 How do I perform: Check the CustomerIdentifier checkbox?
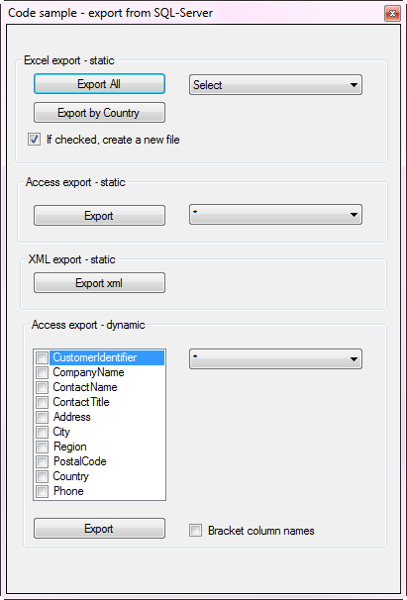[43, 357]
